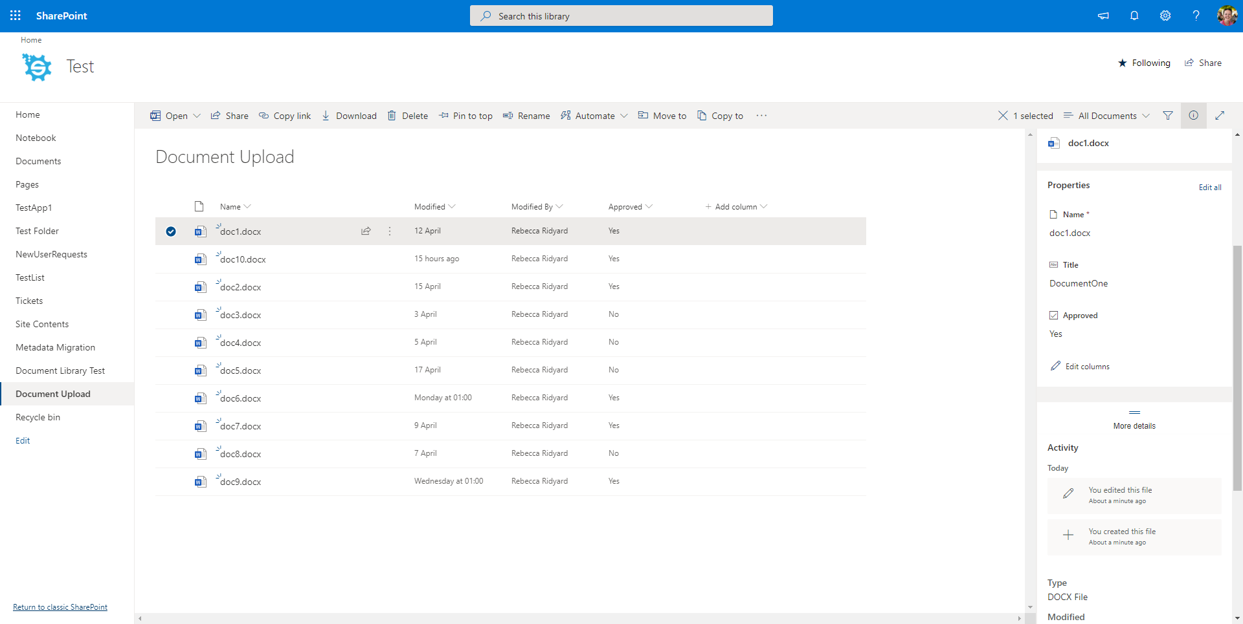This screenshot has height=624, width=1243.
Task: Click the megaphone feedback icon
Action: (x=1103, y=16)
